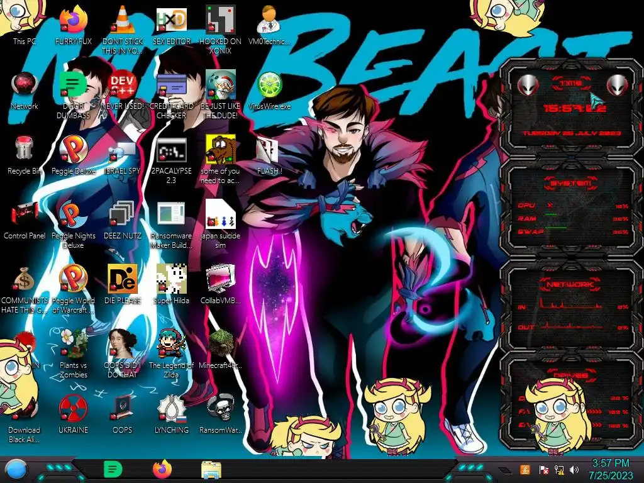Launch Peggle World of Warcraft
Viewport: 644px width, 483px height.
(x=73, y=289)
